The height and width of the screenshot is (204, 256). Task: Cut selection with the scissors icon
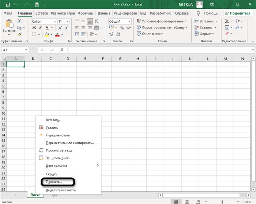(x=19, y=21)
